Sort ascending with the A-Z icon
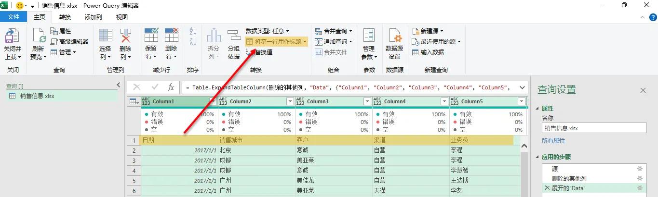 pyautogui.click(x=193, y=31)
